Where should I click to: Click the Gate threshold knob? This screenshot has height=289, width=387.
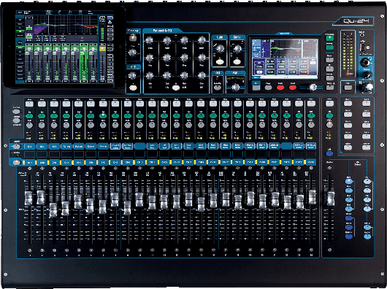pyautogui.click(x=220, y=49)
